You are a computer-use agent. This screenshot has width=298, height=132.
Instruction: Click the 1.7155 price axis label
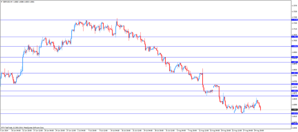[294, 23]
